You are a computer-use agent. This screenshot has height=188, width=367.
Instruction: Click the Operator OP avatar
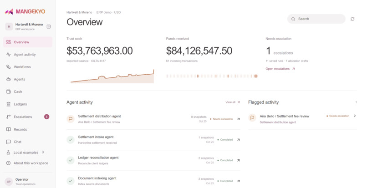(x=9, y=182)
